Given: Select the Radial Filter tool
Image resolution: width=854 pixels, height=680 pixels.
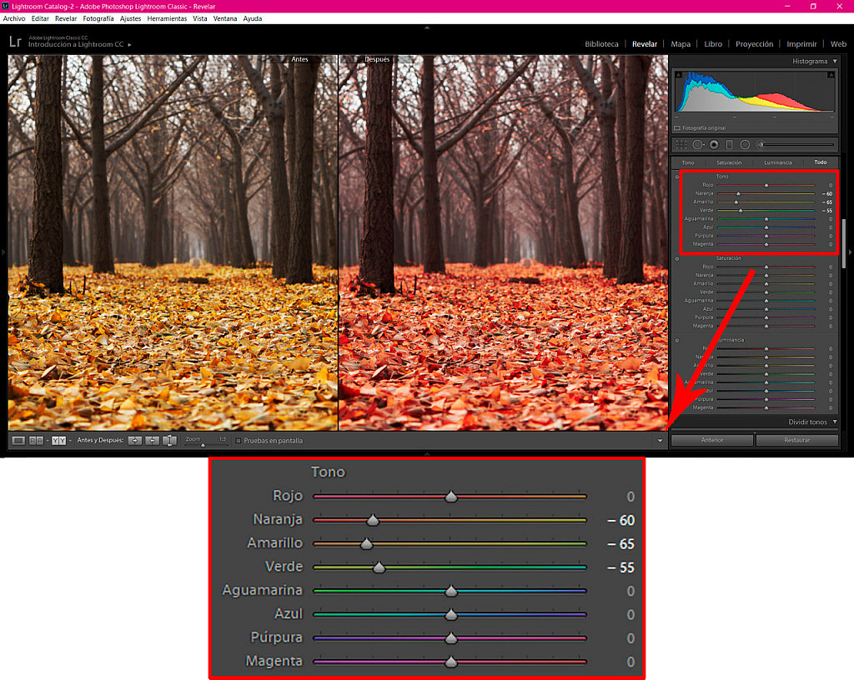Looking at the screenshot, I should (745, 144).
